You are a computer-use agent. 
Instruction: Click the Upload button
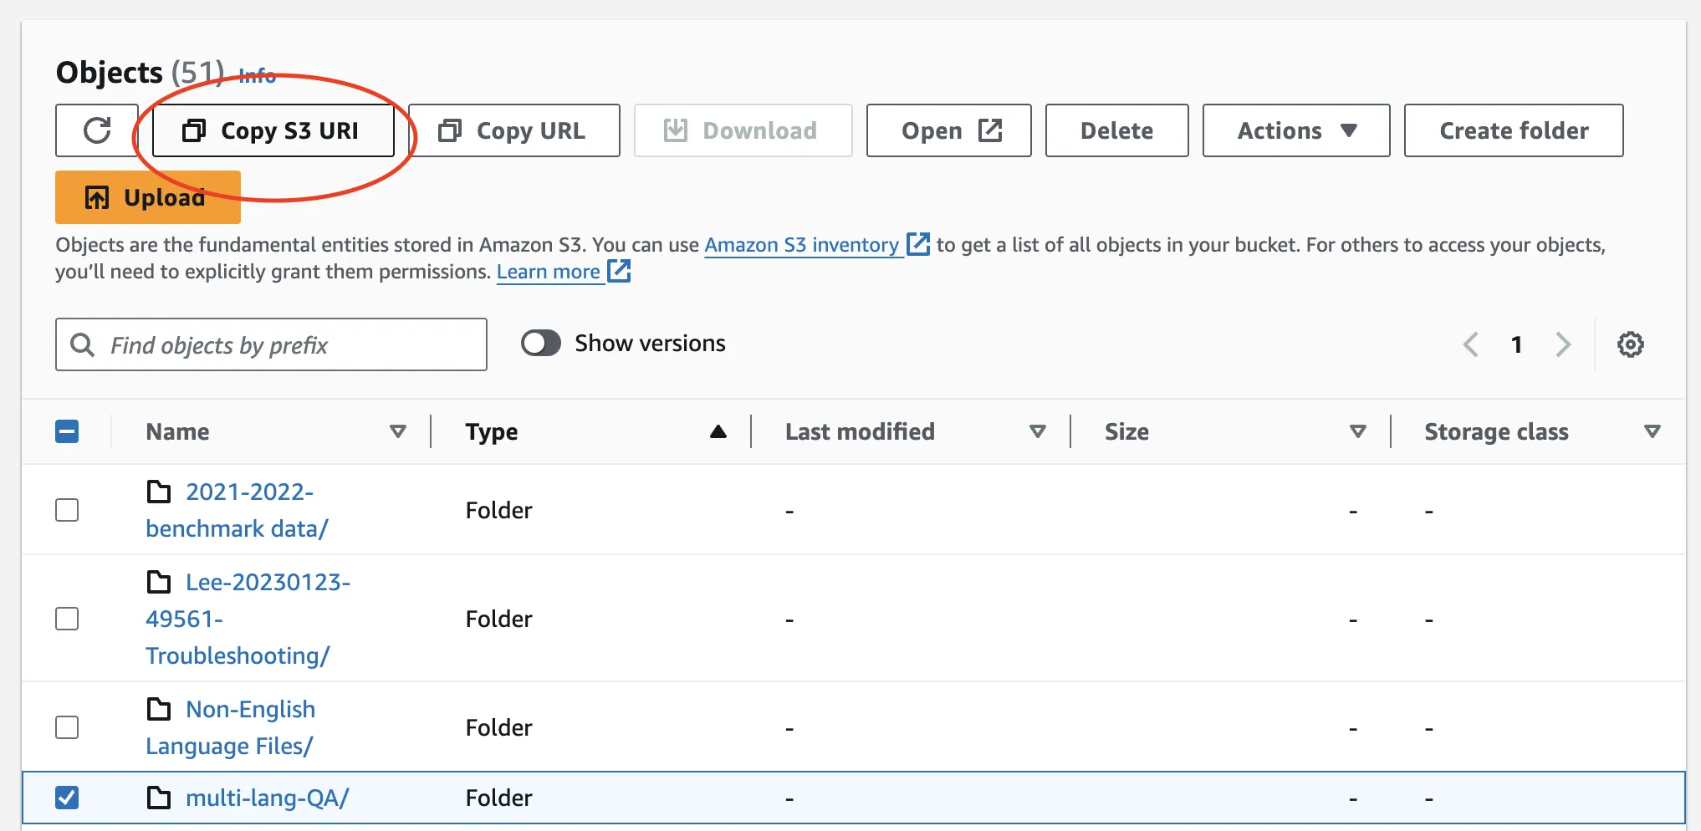pos(148,197)
